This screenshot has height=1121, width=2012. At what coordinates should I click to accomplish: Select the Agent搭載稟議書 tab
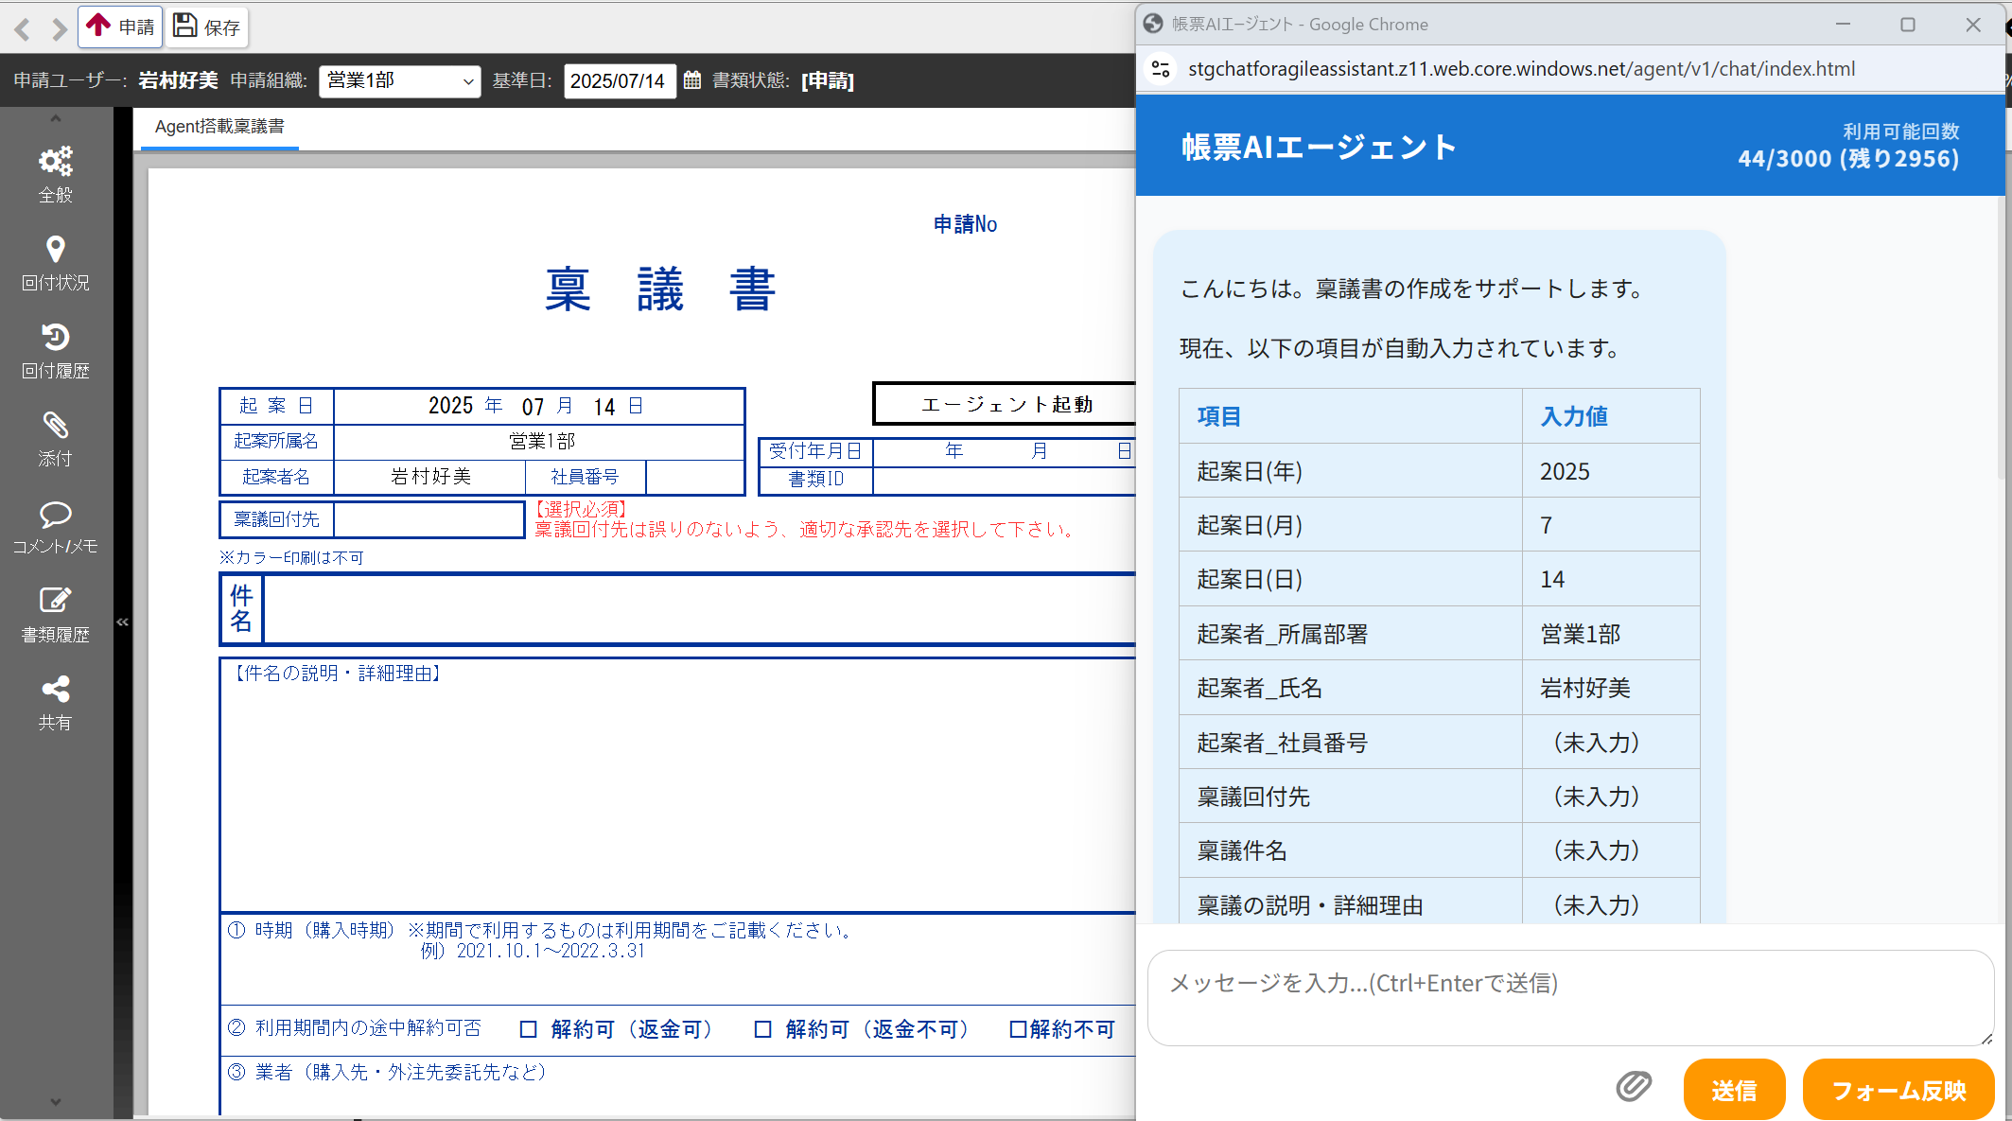(x=219, y=127)
